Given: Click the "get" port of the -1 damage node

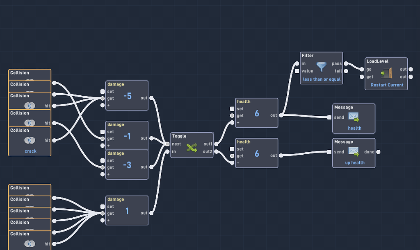Looking at the screenshot, I should click(102, 139).
